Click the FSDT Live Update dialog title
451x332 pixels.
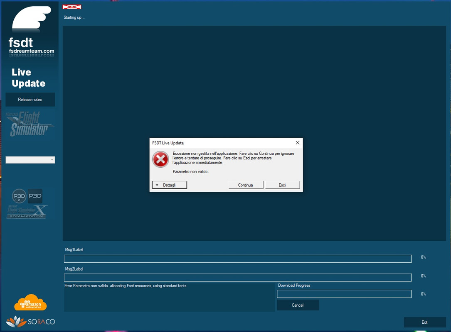tap(168, 143)
